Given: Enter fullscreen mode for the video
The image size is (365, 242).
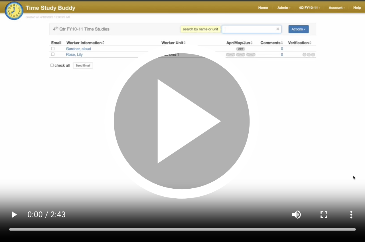Looking at the screenshot, I should (324, 215).
